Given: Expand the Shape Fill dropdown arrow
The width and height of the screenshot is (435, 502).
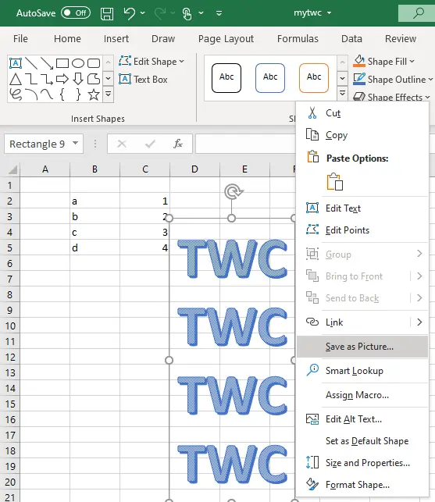Looking at the screenshot, I should [412, 61].
